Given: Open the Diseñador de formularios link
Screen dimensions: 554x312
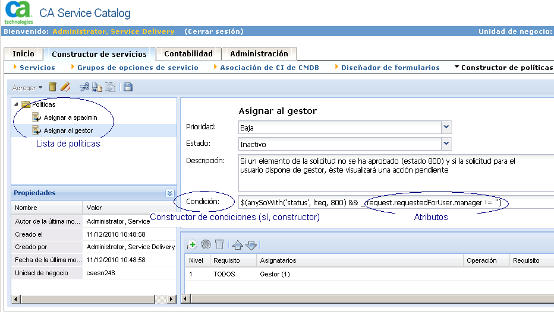Looking at the screenshot, I should (x=390, y=68).
